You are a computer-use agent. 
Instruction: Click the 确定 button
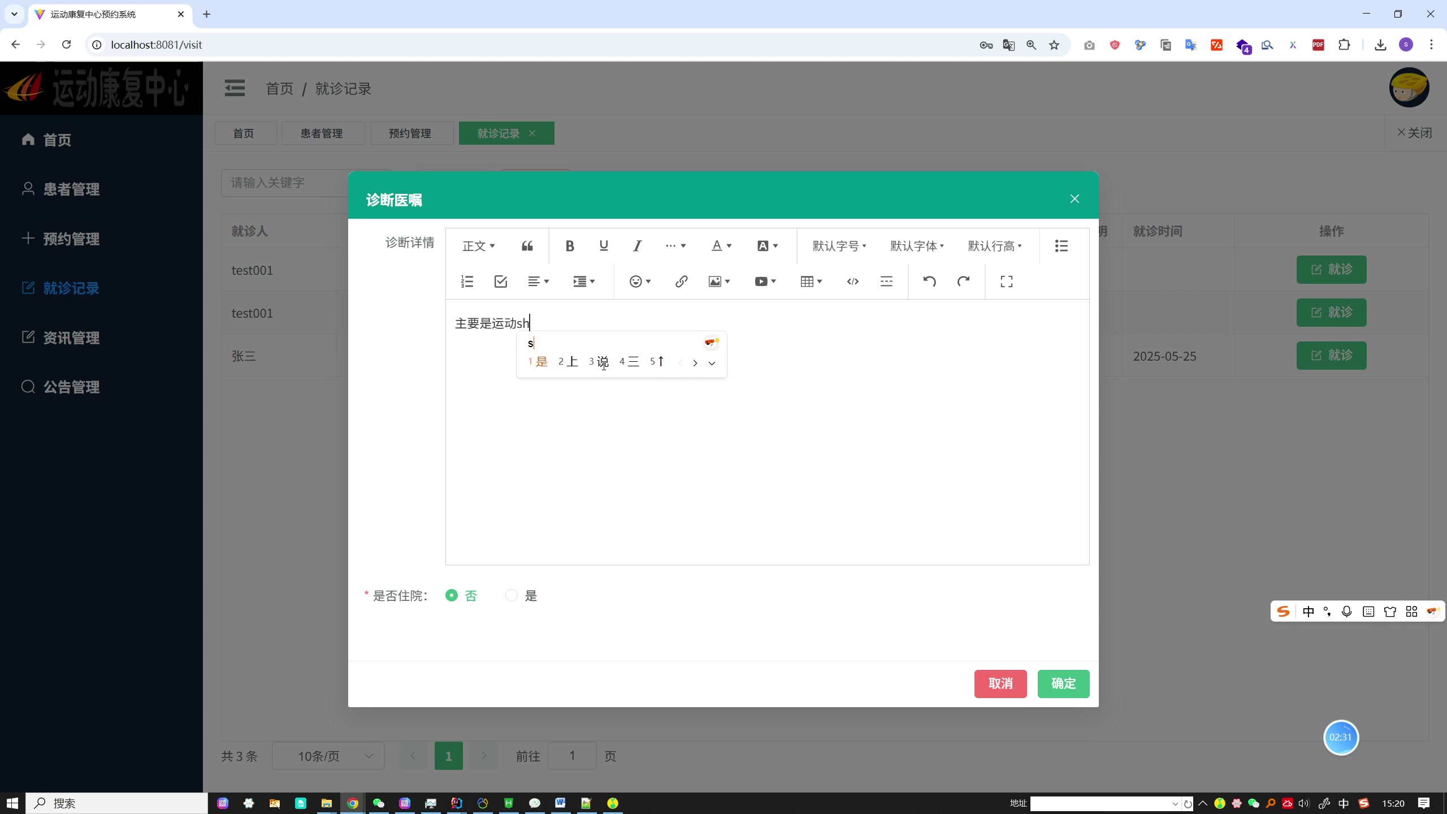coord(1063,683)
